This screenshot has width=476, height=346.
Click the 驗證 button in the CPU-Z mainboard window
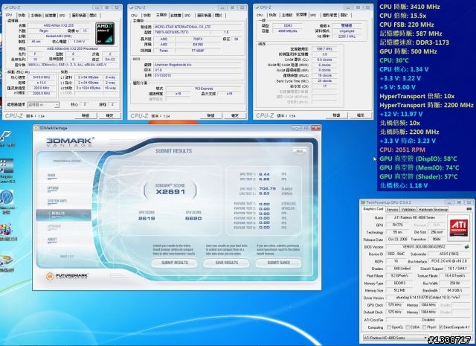pyautogui.click(x=210, y=115)
